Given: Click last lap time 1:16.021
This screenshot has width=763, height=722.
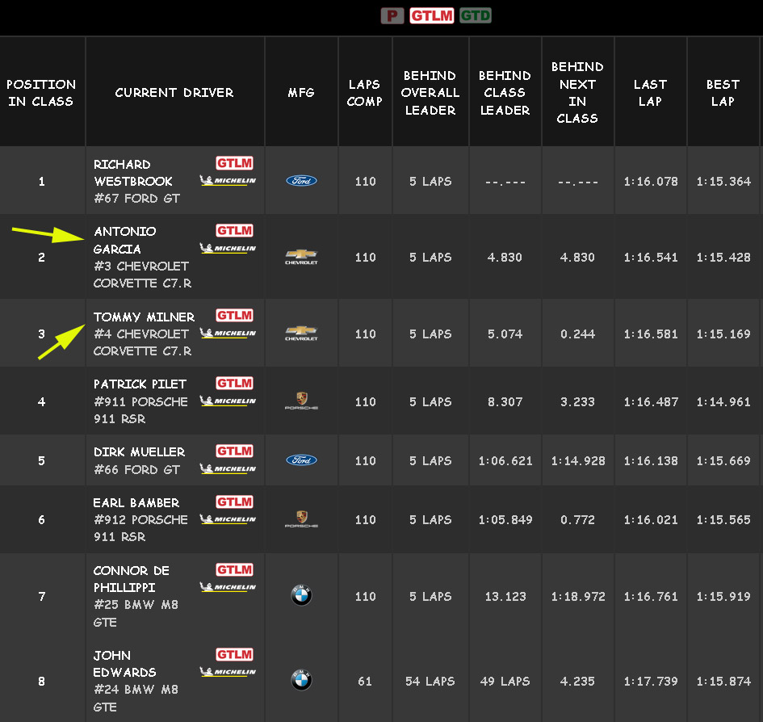Looking at the screenshot, I should pyautogui.click(x=651, y=519).
